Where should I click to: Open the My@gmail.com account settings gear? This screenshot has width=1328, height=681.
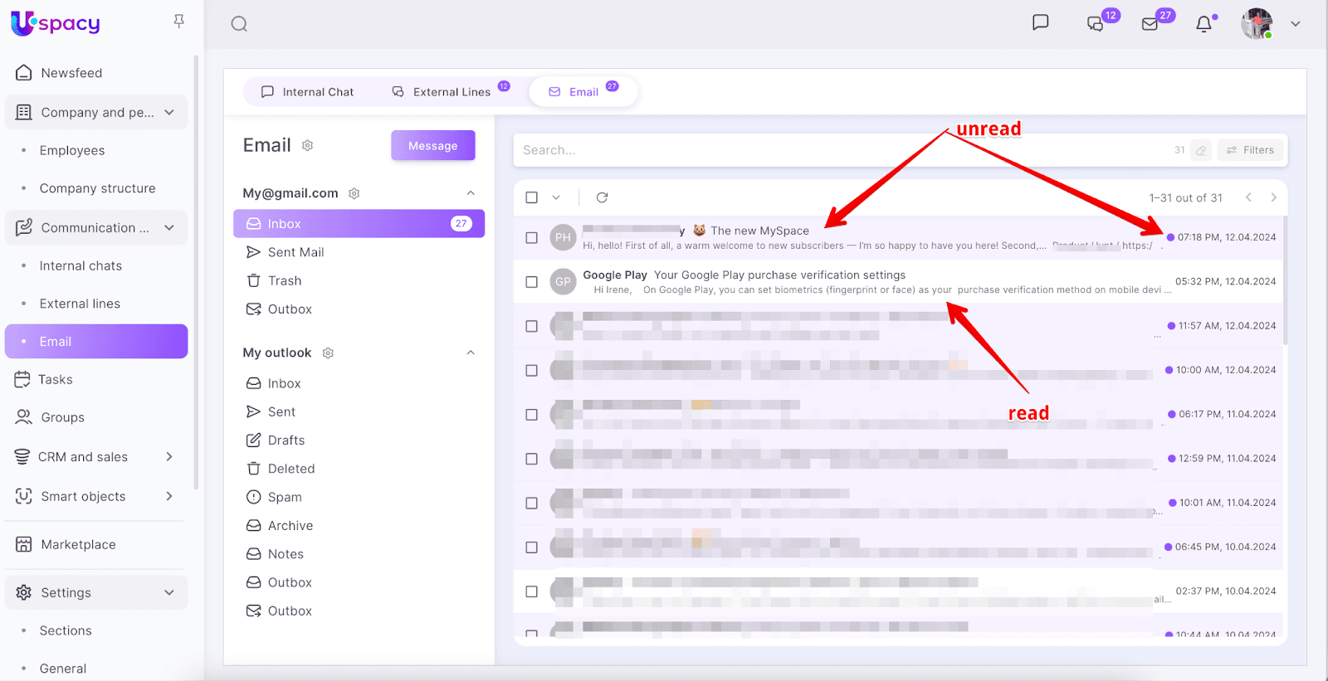354,193
